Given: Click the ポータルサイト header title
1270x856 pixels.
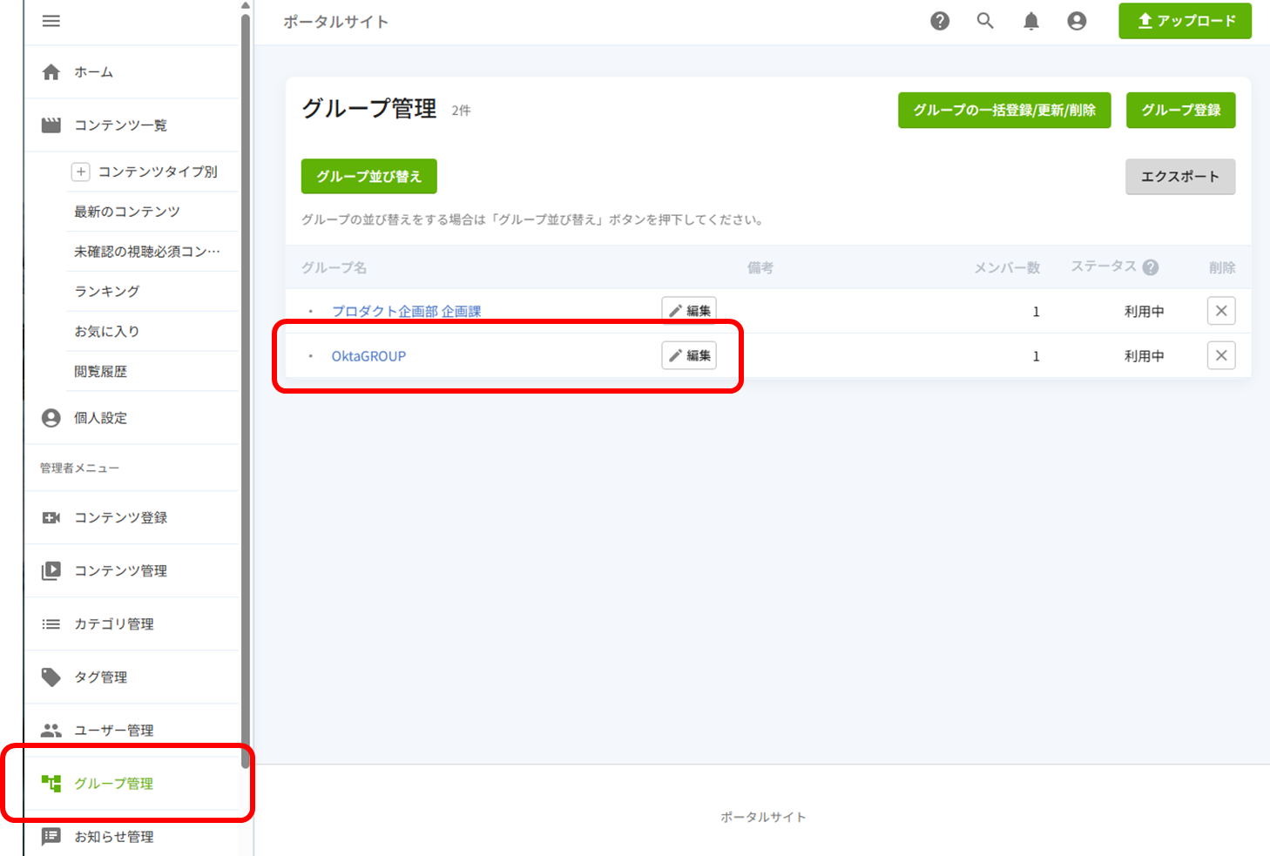Looking at the screenshot, I should (335, 22).
